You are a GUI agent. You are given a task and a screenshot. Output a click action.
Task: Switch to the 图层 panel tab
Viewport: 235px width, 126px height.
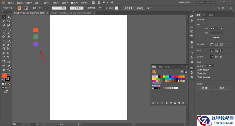click(211, 15)
